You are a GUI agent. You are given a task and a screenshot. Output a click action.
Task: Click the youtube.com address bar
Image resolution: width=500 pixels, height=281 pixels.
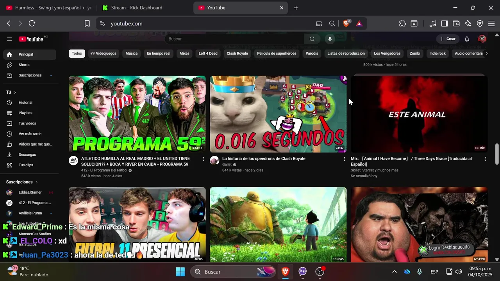click(211, 23)
